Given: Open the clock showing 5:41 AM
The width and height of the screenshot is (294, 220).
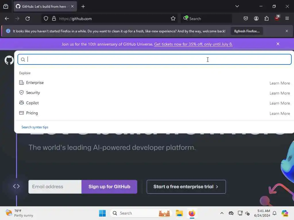Looking at the screenshot, I should 262,213.
